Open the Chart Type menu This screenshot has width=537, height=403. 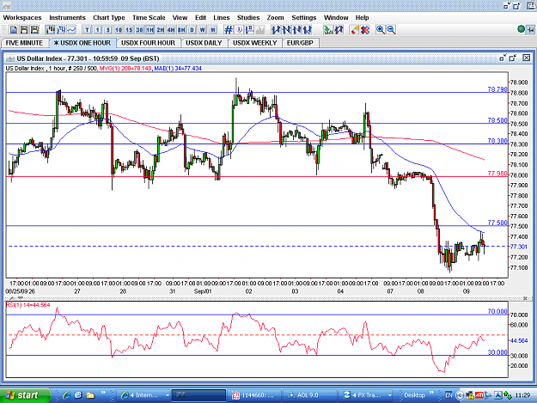[109, 17]
